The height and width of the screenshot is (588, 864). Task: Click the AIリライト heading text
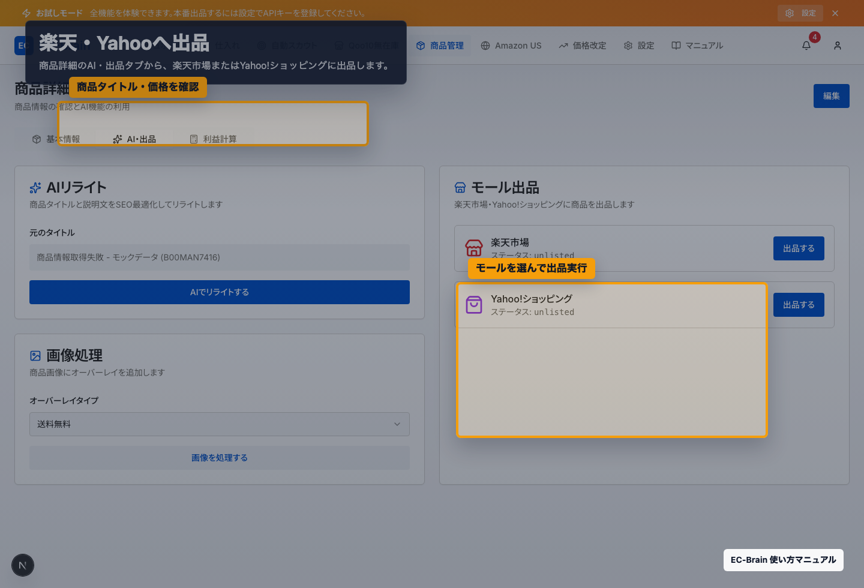coord(76,188)
